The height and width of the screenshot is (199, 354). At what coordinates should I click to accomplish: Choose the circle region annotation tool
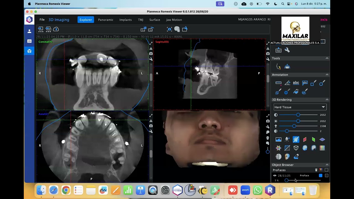pos(322,83)
